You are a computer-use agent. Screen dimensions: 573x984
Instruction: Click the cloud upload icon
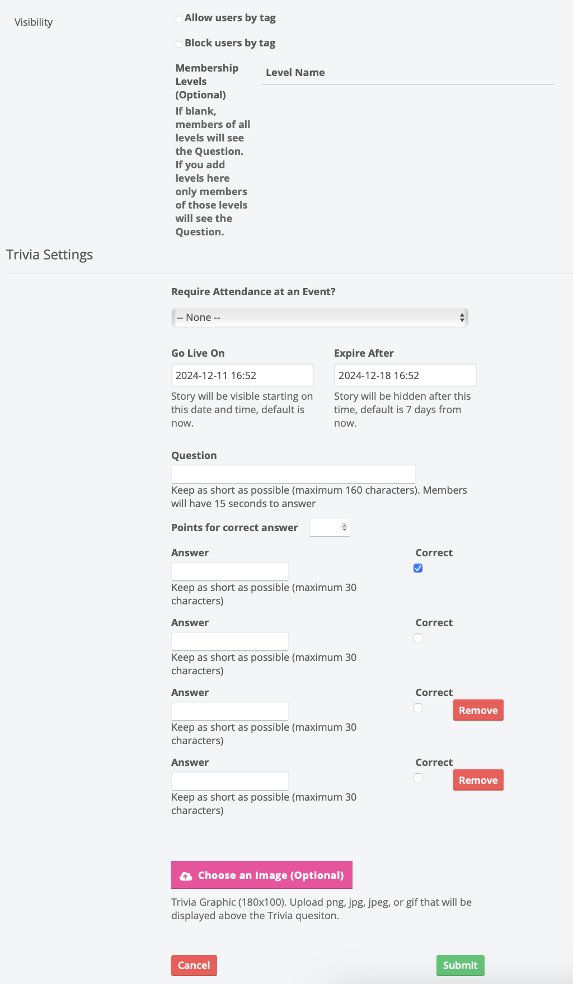(186, 876)
